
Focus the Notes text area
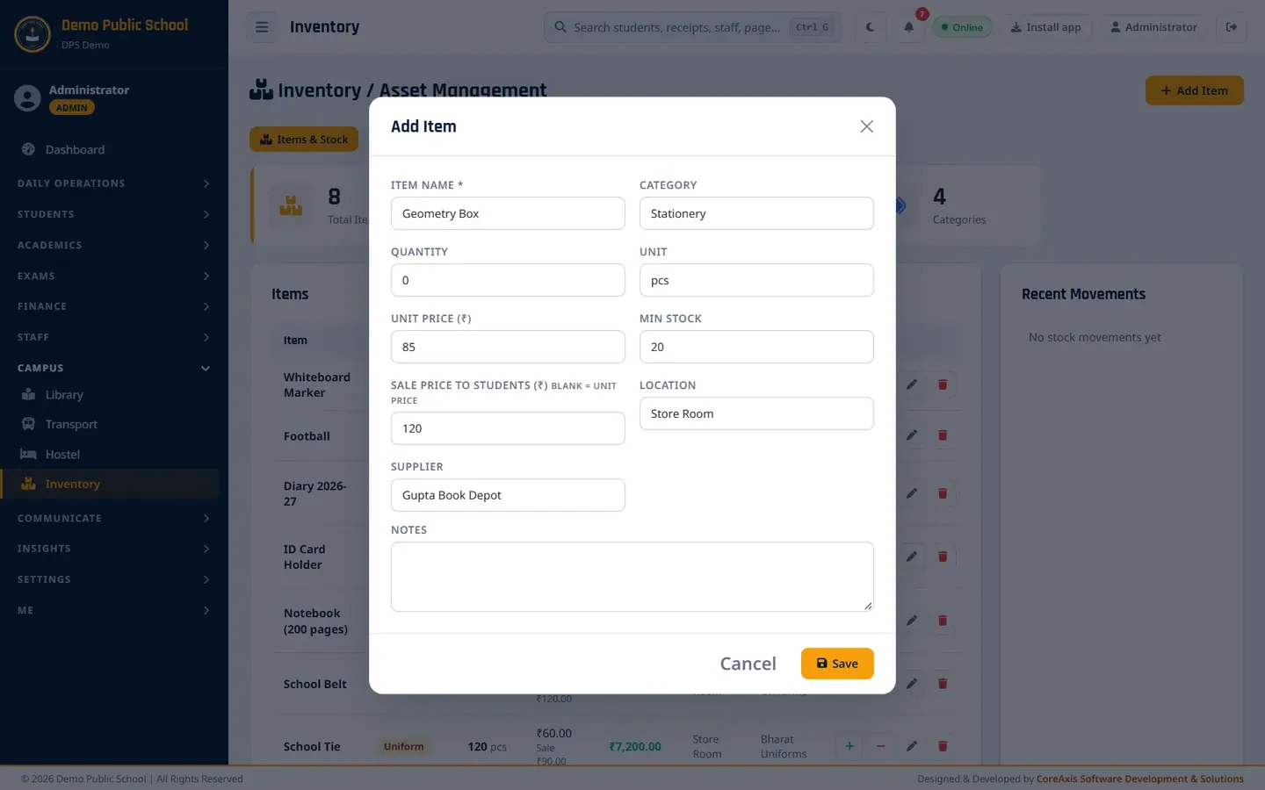click(632, 577)
